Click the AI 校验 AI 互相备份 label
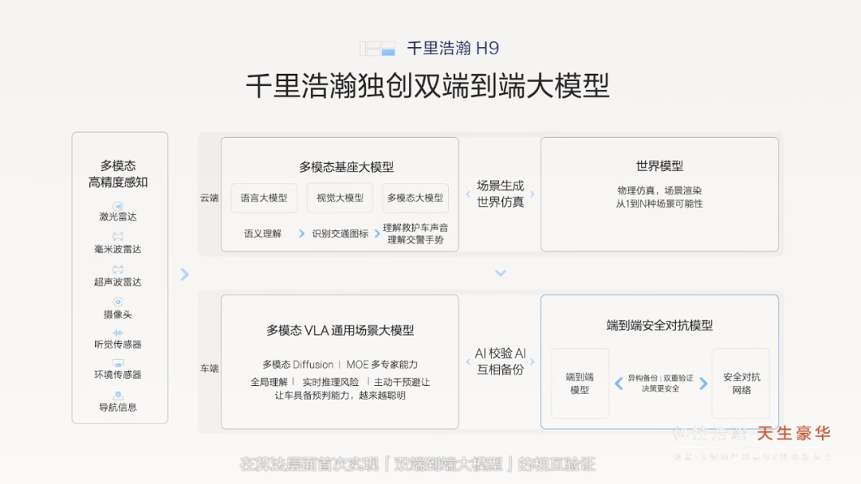The height and width of the screenshot is (484, 861). (x=500, y=361)
